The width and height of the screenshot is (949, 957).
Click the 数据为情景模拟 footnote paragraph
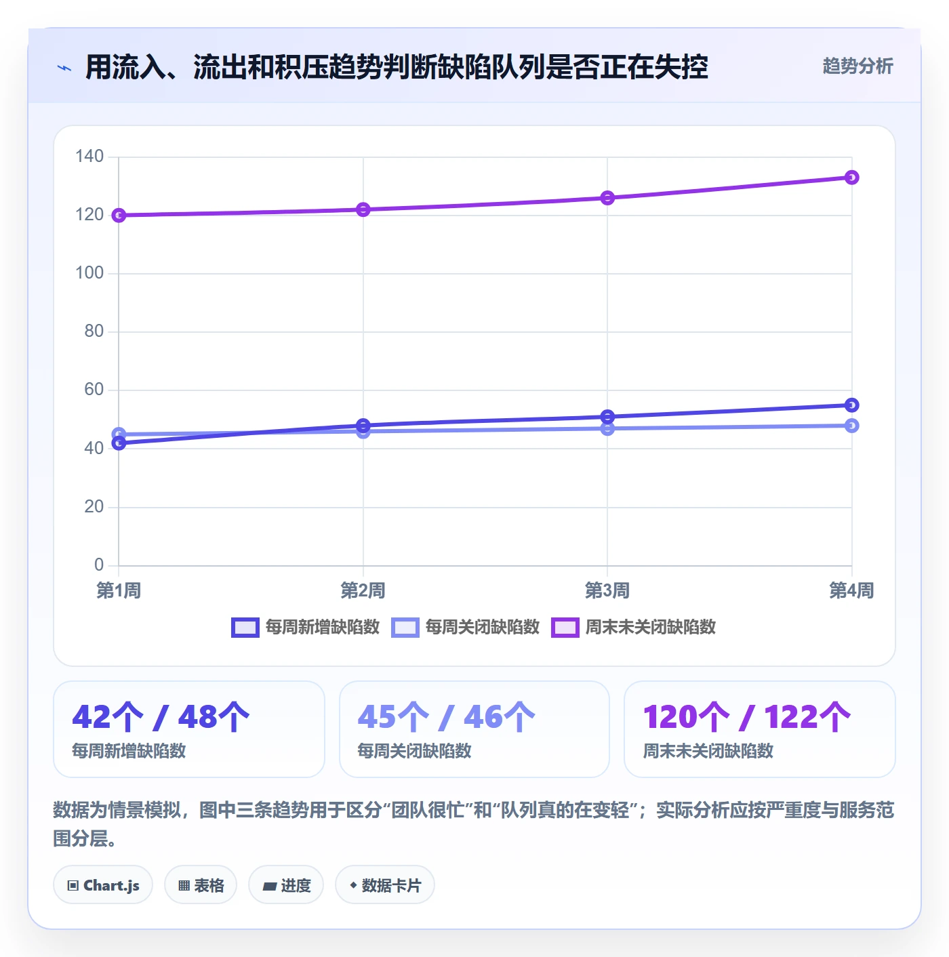[474, 824]
